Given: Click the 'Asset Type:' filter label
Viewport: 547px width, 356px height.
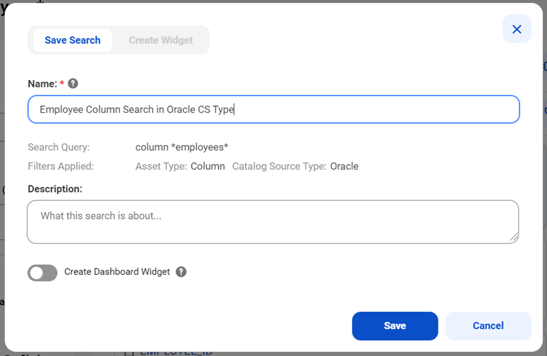Looking at the screenshot, I should 161,166.
